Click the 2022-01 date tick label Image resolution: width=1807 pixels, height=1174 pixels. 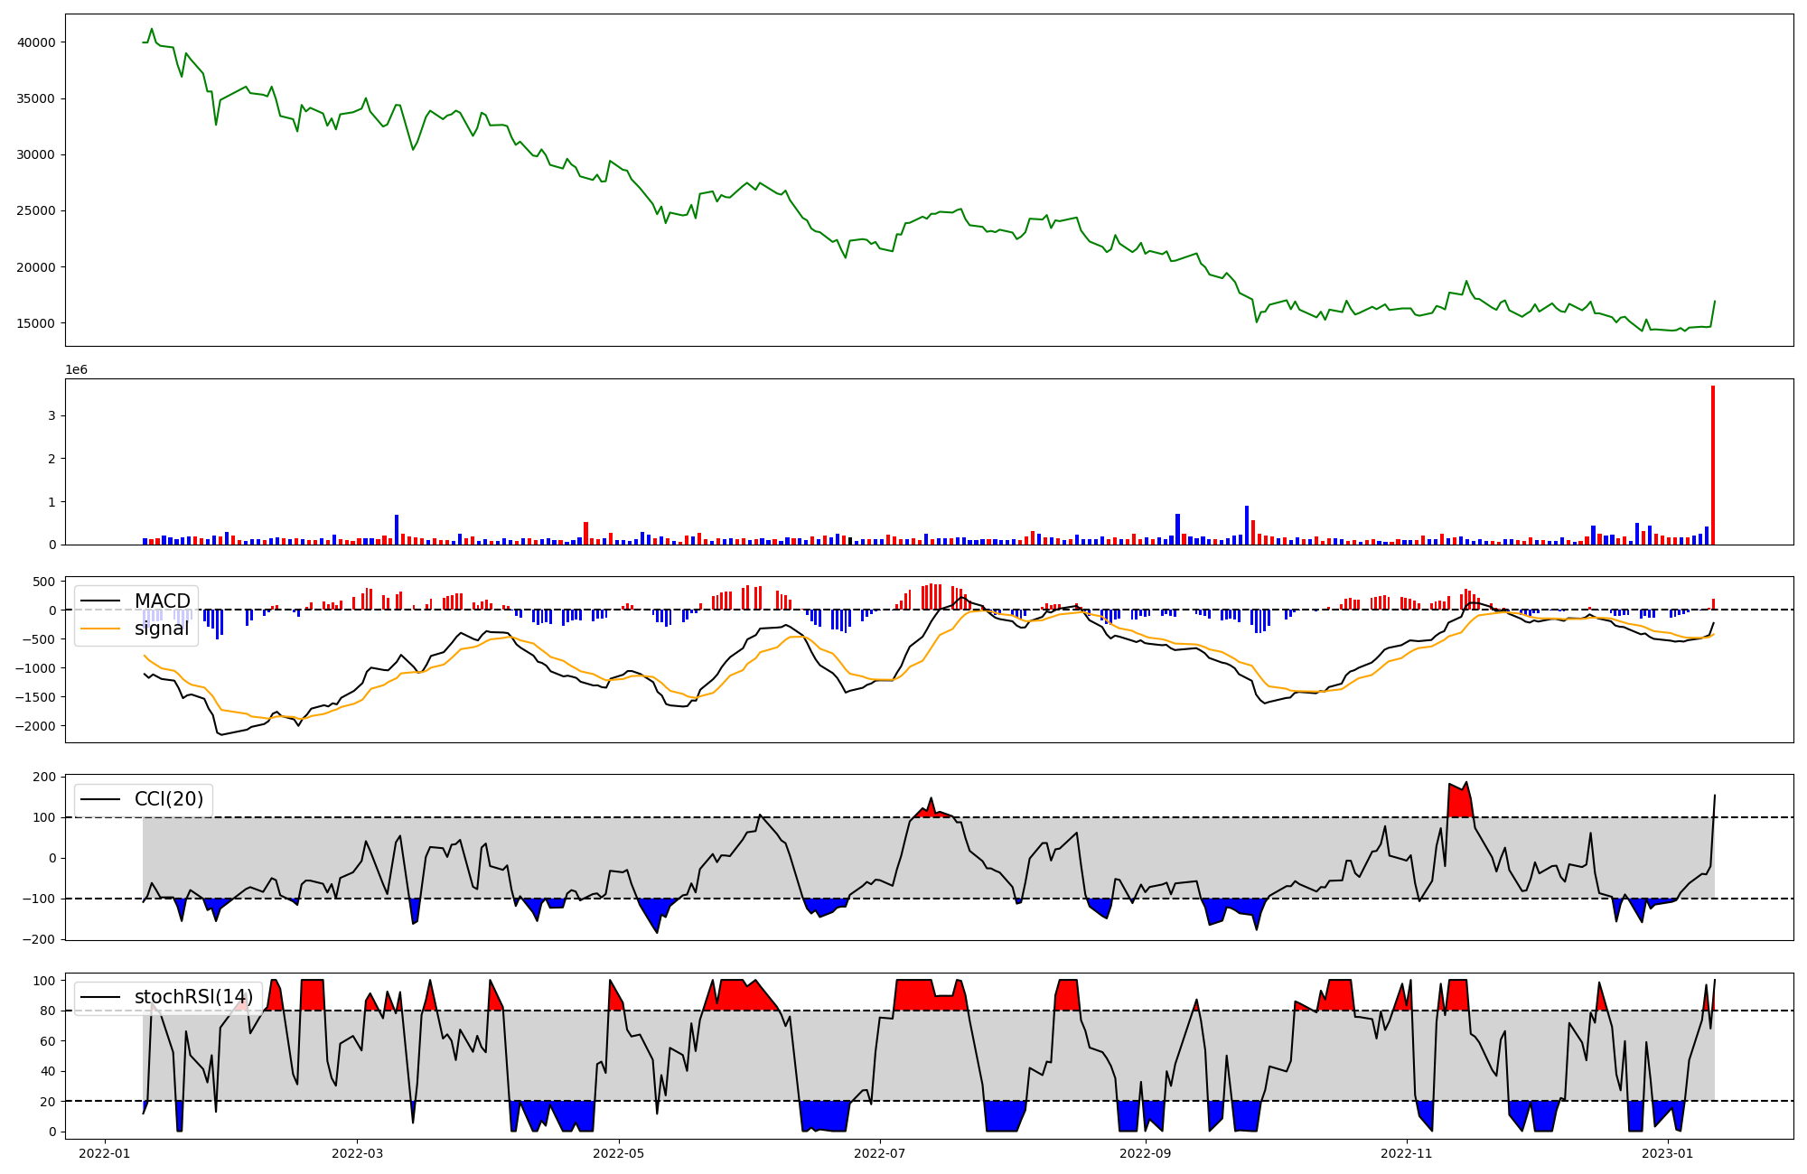tap(105, 1153)
